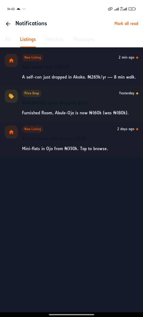Open Furnished Room Abule-Oja price drop message

[x=72, y=102]
